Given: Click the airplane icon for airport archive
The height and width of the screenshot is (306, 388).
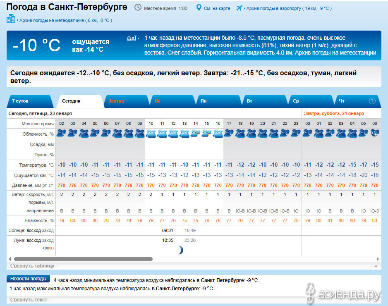Looking at the screenshot, I should coord(239,8).
